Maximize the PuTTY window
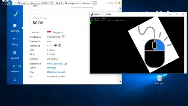Viewport: 188px width, 106px height. pyautogui.click(x=177, y=14)
